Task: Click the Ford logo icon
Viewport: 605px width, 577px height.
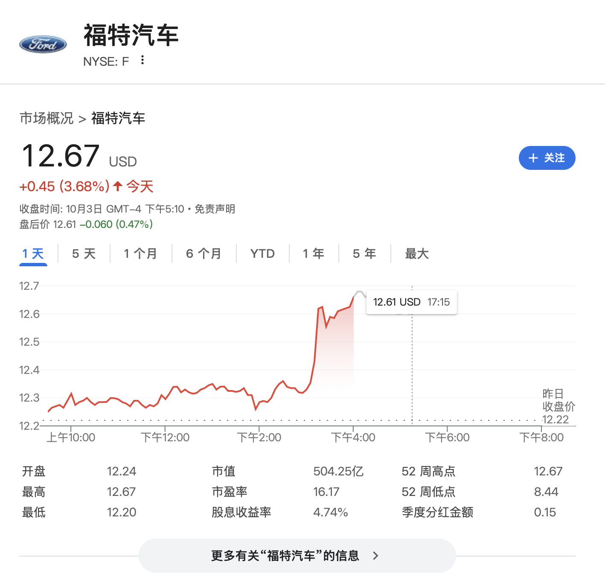Action: (43, 44)
